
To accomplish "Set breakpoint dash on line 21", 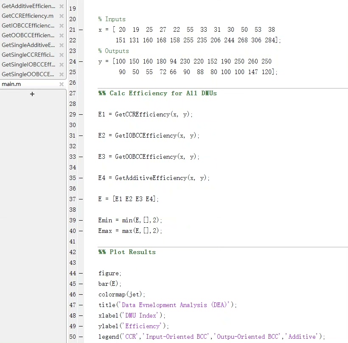I will tap(81, 30).
